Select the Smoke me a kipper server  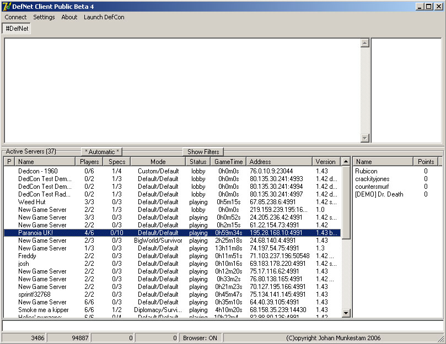[172, 310]
